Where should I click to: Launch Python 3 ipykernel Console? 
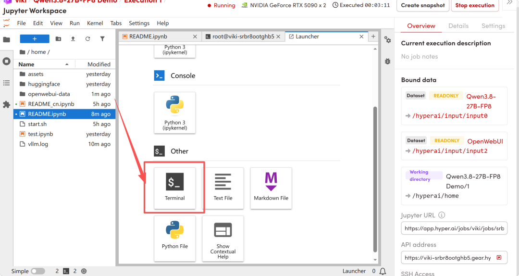coord(175,113)
